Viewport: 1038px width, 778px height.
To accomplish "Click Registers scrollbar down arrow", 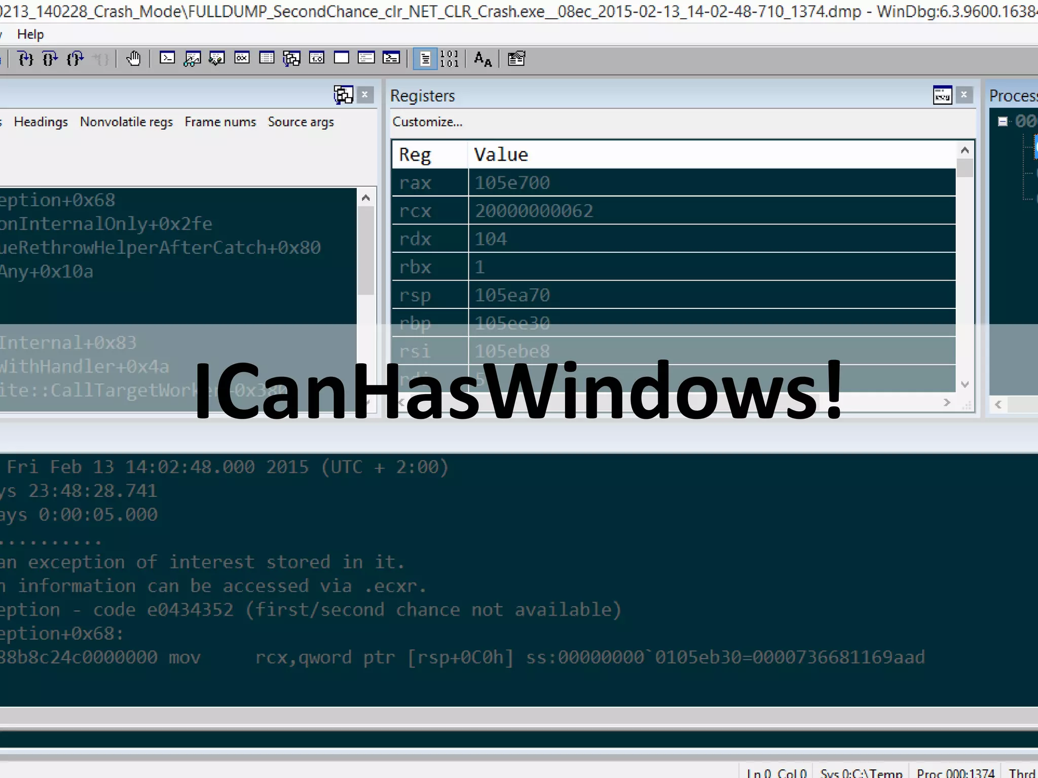I will click(965, 384).
